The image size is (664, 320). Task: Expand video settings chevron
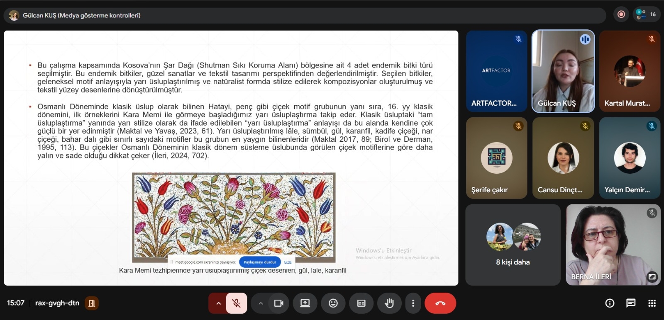[261, 303]
